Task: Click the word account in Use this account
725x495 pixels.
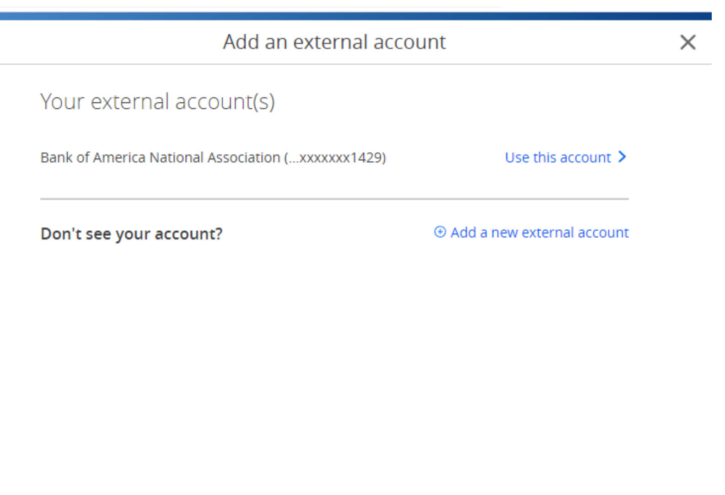Action: [585, 158]
